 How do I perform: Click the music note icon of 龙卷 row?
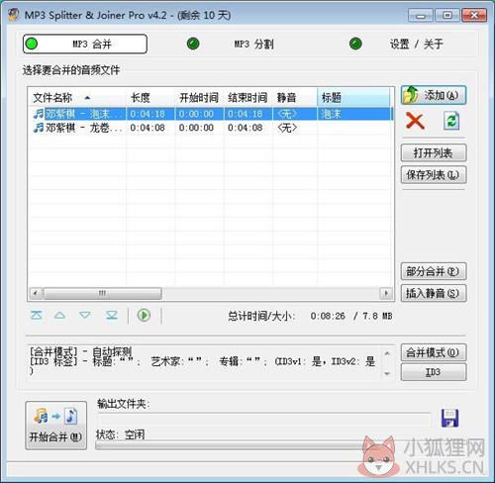point(39,128)
